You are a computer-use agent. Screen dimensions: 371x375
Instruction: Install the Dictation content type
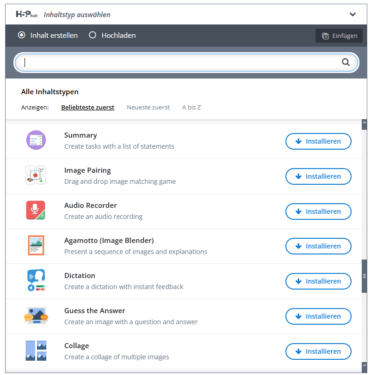tap(318, 281)
